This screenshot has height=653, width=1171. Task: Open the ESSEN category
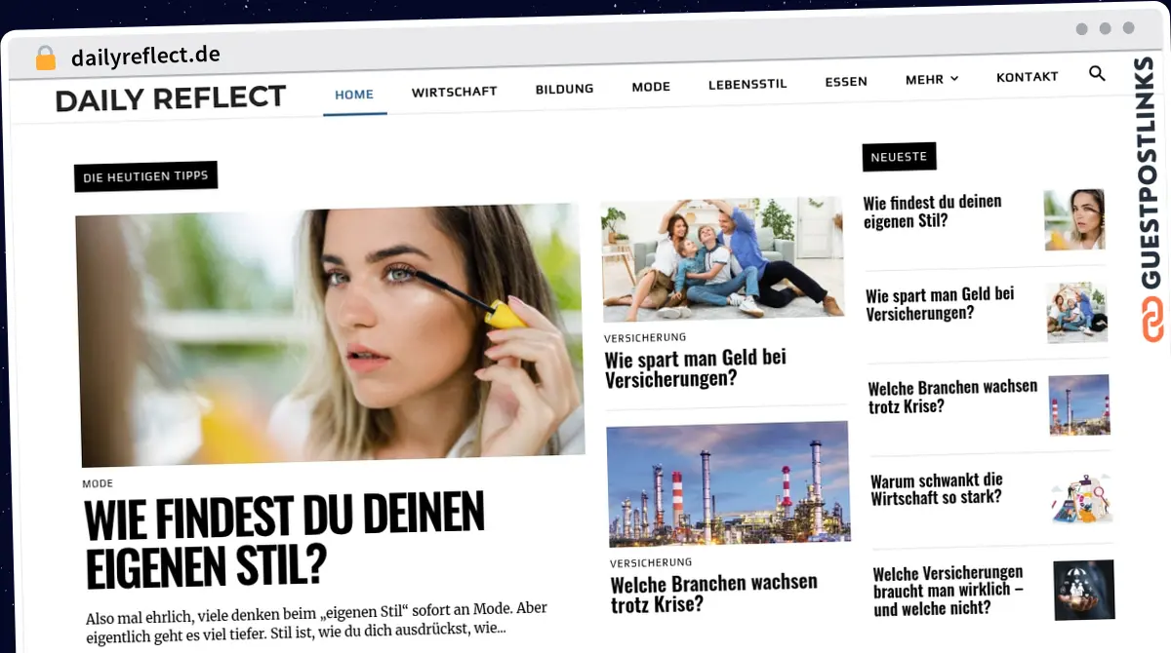[846, 82]
